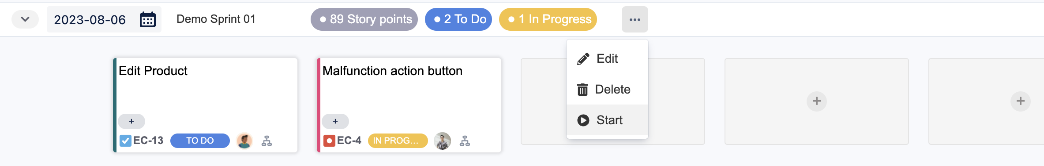1044x166 pixels.
Task: Click the plus button on Edit Product card
Action: click(x=131, y=121)
